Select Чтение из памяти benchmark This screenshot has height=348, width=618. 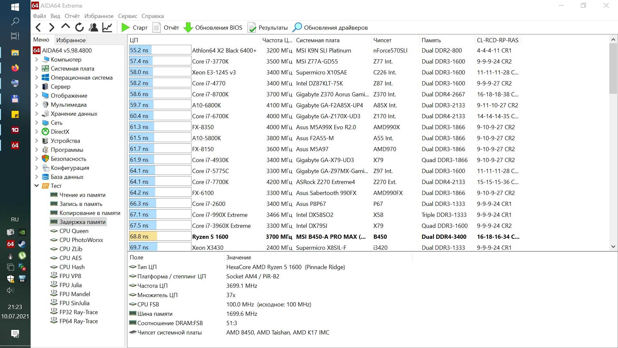pos(82,195)
